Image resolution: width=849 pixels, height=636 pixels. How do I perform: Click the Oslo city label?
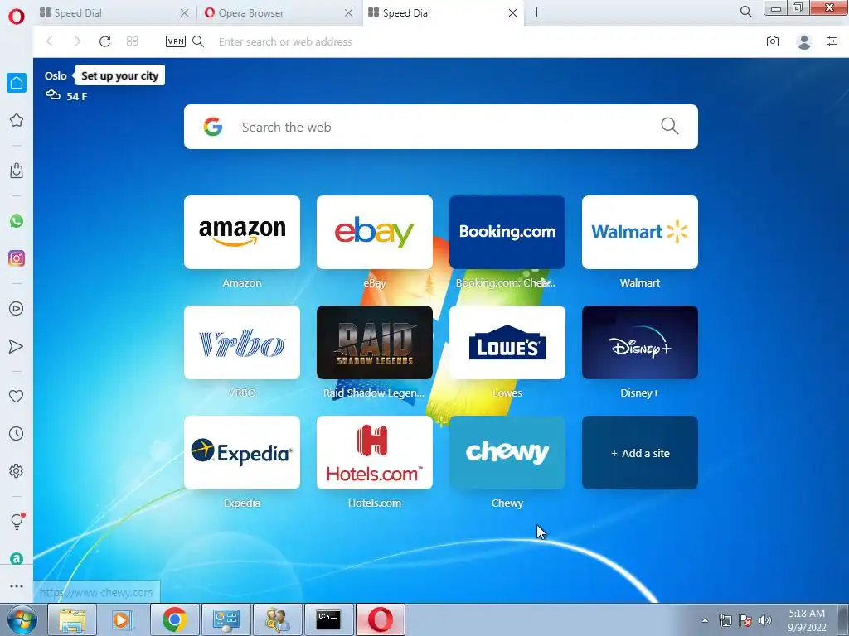tap(56, 75)
